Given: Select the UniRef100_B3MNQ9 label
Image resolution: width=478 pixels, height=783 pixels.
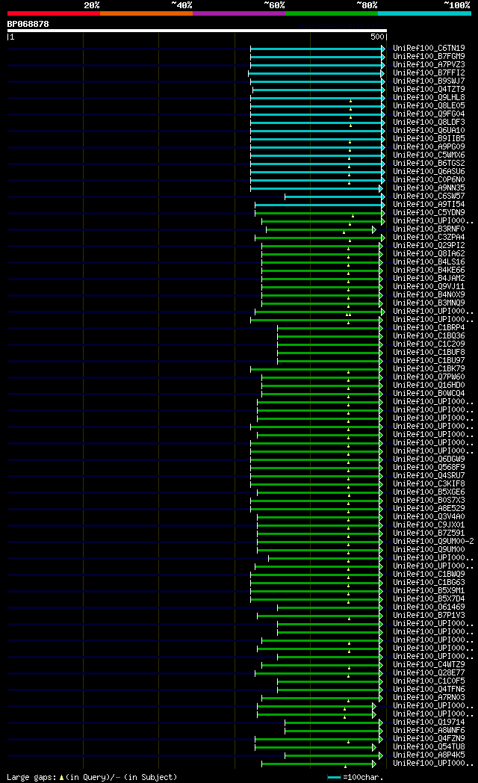Looking at the screenshot, I should [429, 303].
